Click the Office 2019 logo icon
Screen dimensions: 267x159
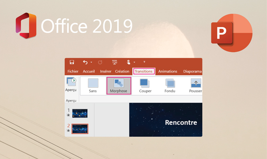[26, 26]
